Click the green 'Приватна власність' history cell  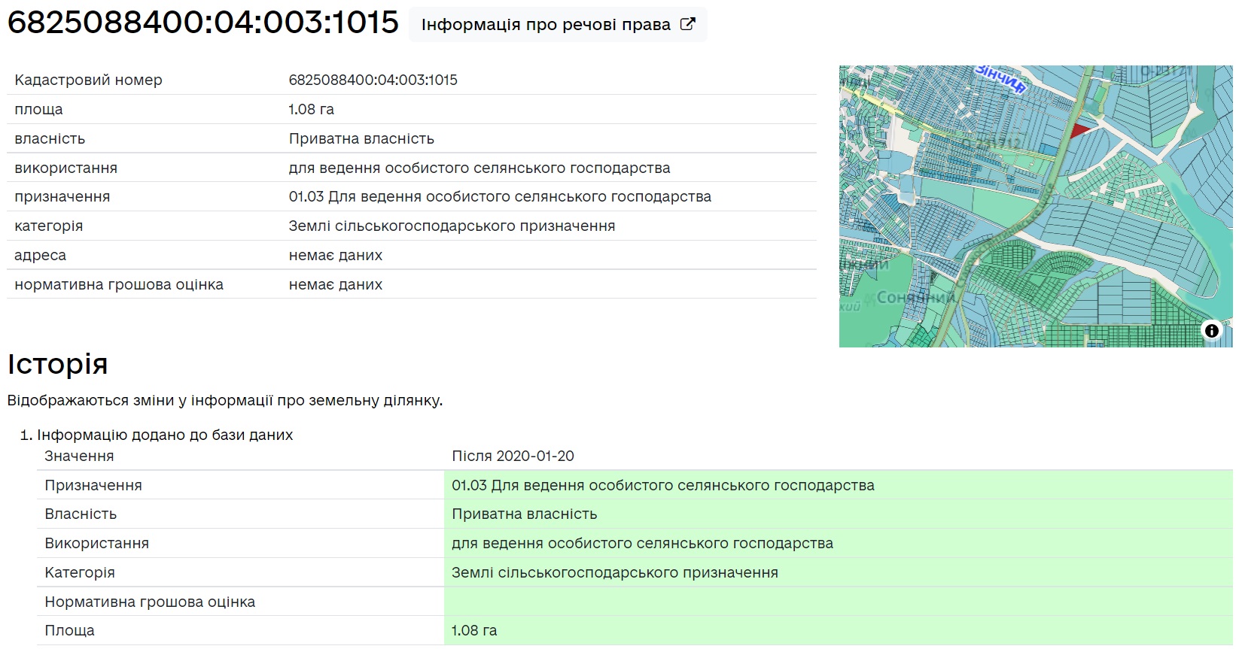click(x=524, y=514)
